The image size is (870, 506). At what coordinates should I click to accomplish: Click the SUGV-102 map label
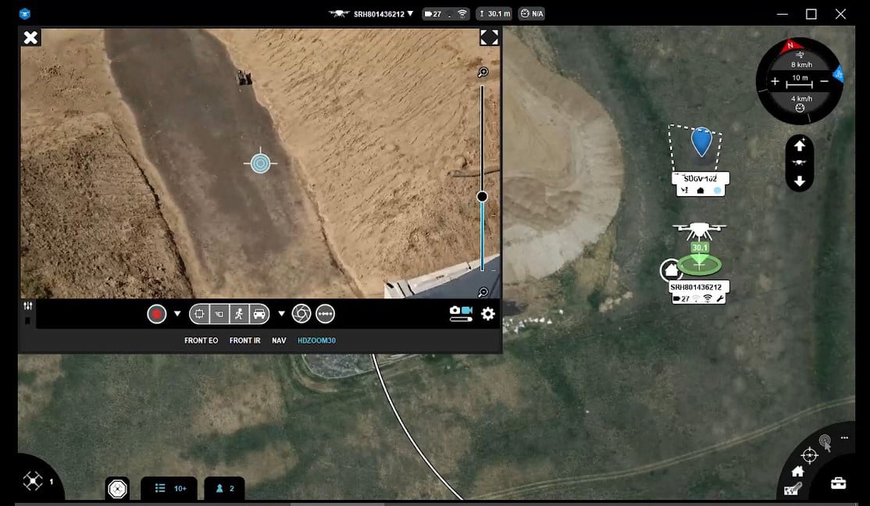701,179
